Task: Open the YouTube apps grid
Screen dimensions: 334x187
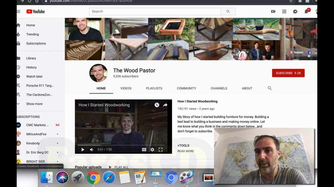Action: click(284, 11)
